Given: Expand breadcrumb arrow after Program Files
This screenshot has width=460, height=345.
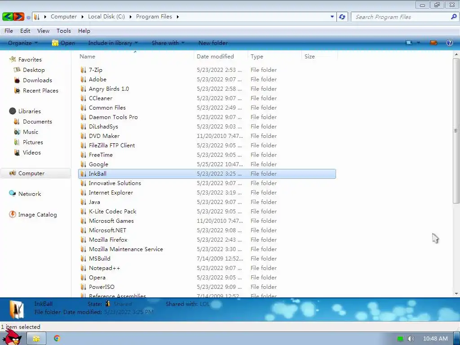Looking at the screenshot, I should tap(178, 17).
